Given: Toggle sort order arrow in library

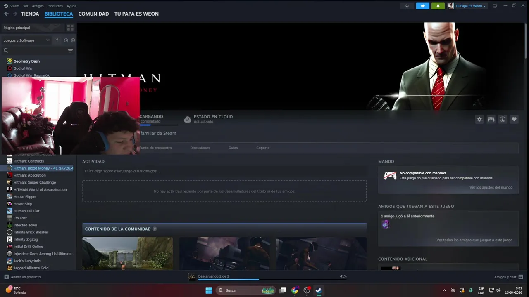Looking at the screenshot, I should coord(57,40).
